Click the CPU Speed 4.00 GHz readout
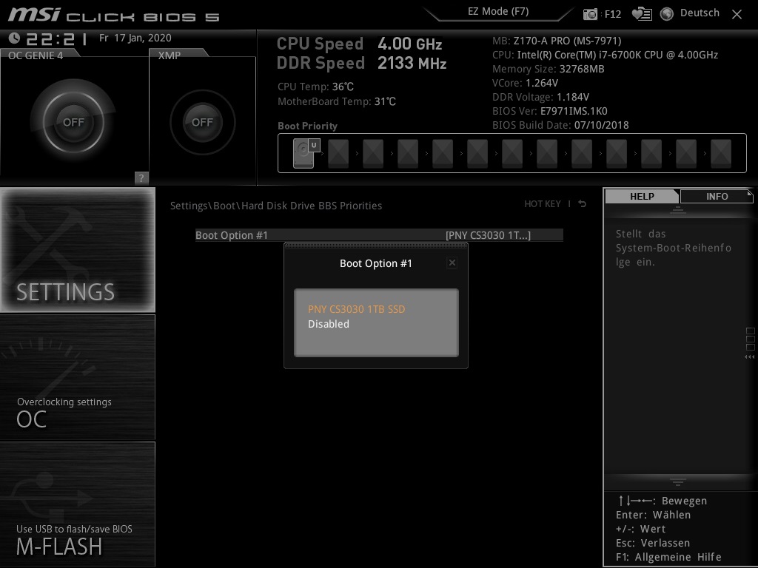The width and height of the screenshot is (758, 568). [x=359, y=44]
